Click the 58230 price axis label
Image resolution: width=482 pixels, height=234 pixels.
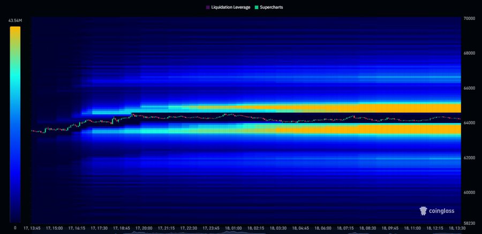tap(469, 223)
